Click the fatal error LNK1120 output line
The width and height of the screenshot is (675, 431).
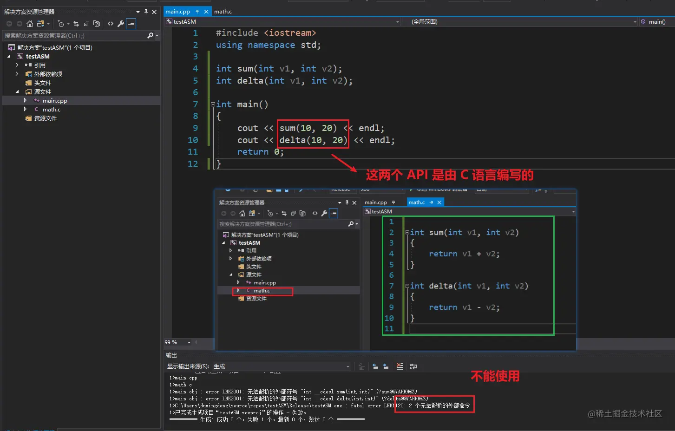[x=320, y=405]
